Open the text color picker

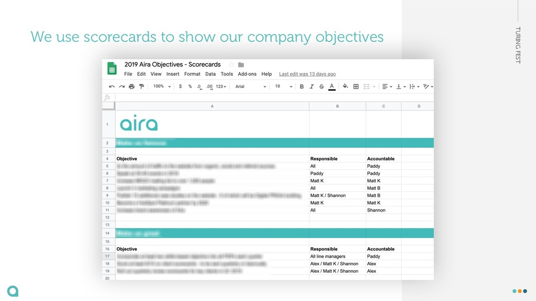point(331,87)
